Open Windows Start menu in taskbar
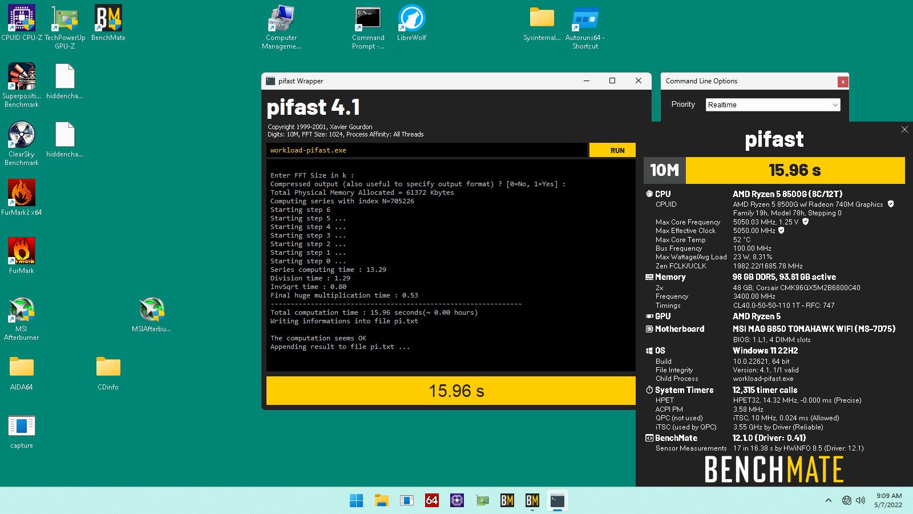Screen dimensions: 913x514 click(357, 500)
